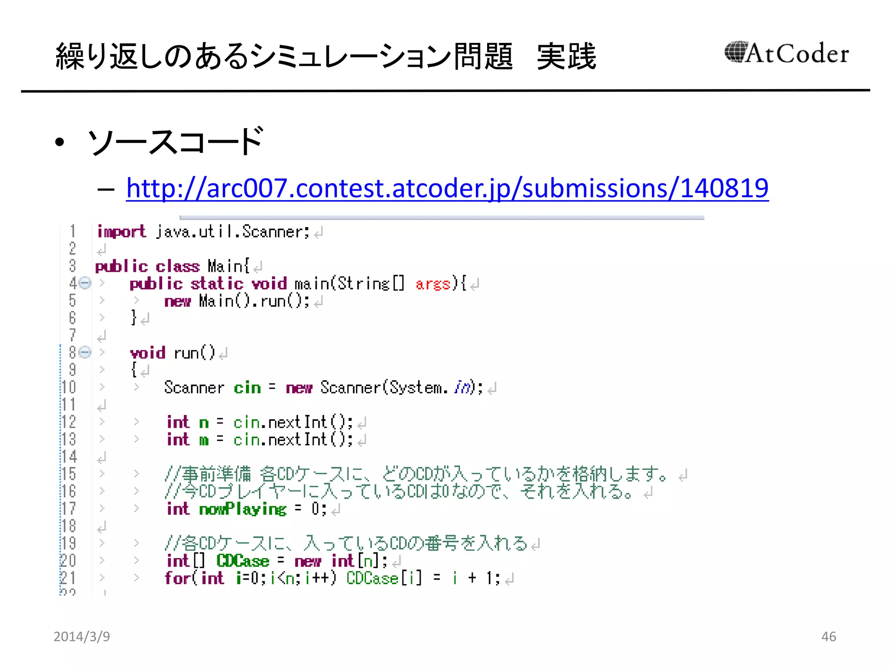The width and height of the screenshot is (890, 667).
Task: Click the comment starting with //今CDプレイヤー
Action: [399, 492]
